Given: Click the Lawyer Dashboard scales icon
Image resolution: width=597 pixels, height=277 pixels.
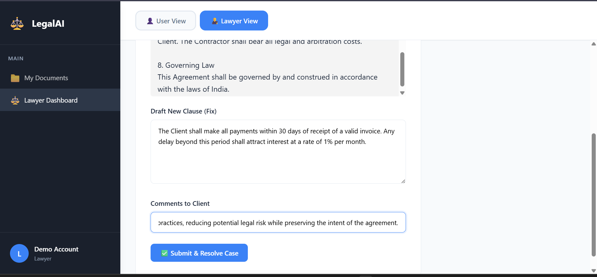Looking at the screenshot, I should coord(15,100).
